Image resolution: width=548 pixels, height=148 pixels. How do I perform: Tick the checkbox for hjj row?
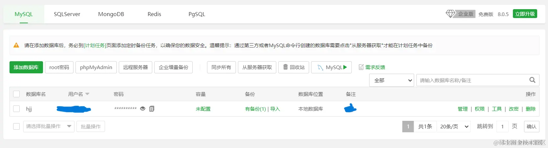coord(16,109)
